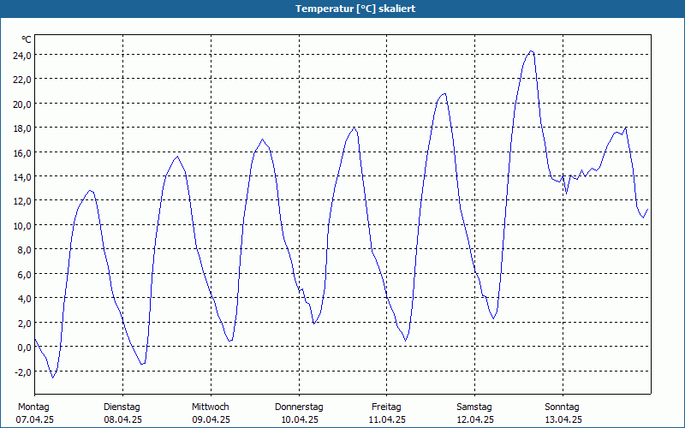Click the -2,0 y-axis label
The image size is (685, 428).
tap(23, 372)
